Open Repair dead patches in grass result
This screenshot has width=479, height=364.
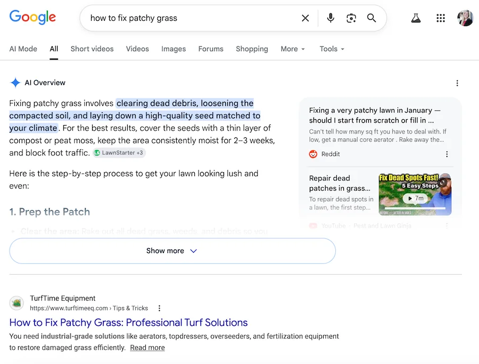[340, 183]
